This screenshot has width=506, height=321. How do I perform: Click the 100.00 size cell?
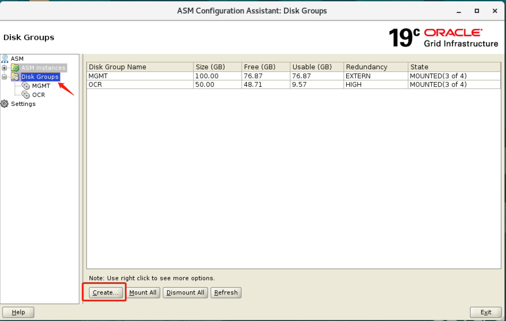tap(218, 76)
